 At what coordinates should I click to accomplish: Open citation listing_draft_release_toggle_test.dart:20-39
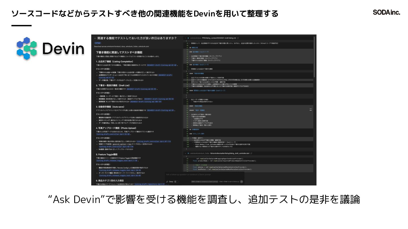[x=120, y=170]
